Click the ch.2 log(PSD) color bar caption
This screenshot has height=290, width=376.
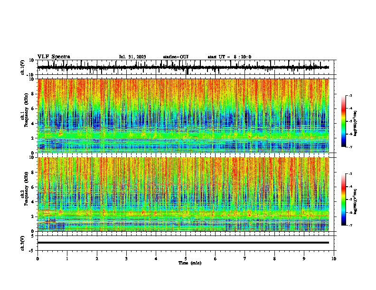[356, 202]
